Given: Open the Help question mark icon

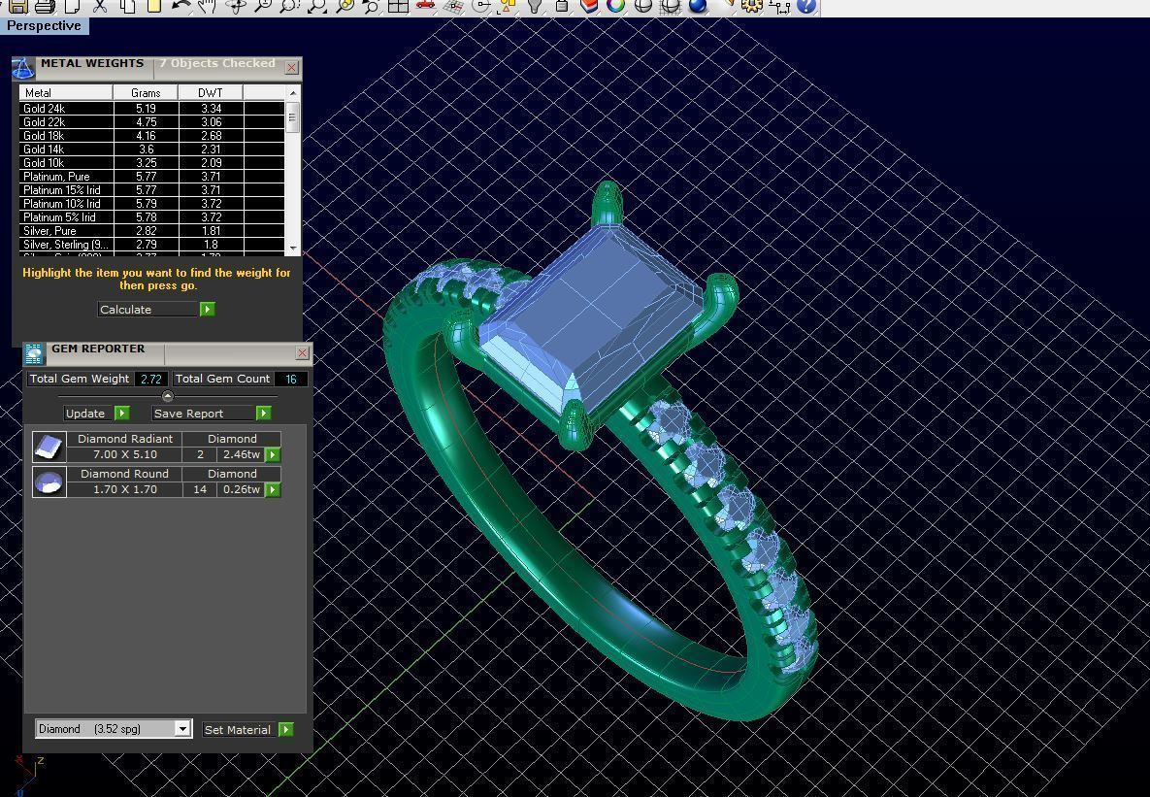Looking at the screenshot, I should tap(806, 6).
